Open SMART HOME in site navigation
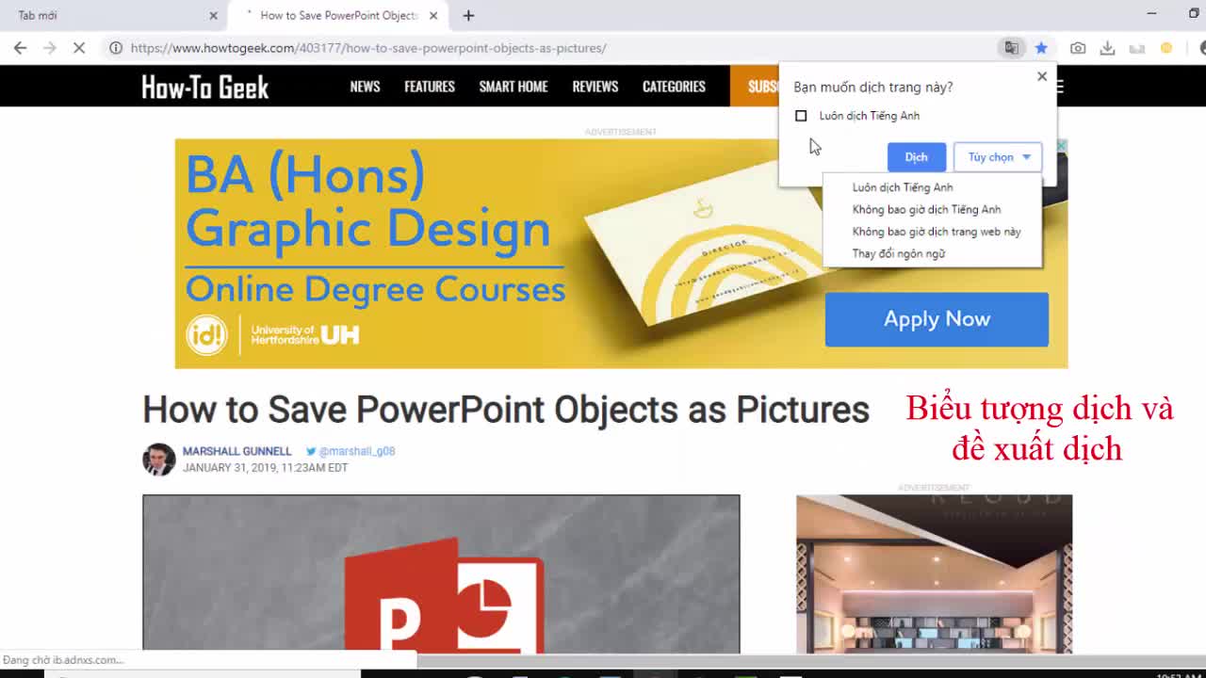 click(513, 87)
